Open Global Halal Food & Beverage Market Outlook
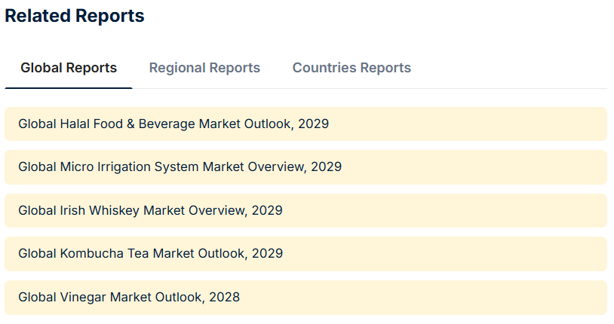The image size is (614, 324). coord(173,124)
